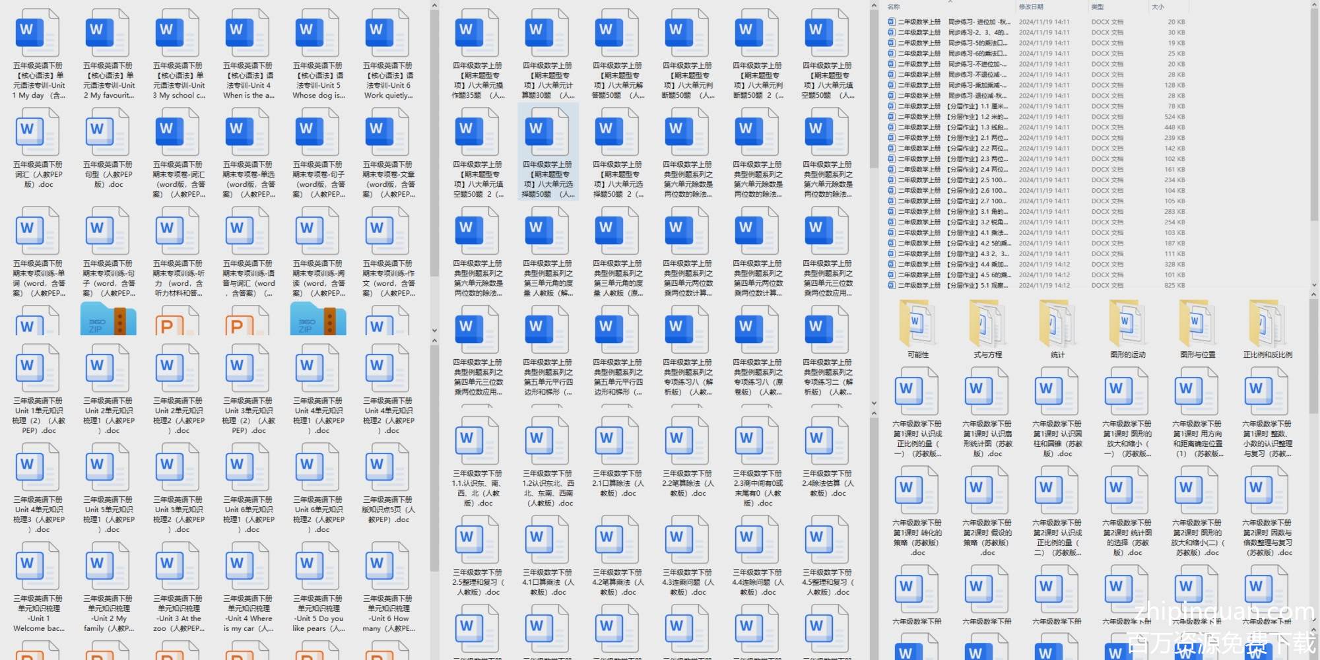Sort list by 修改日期 column header
1320x660 pixels.
pos(1031,7)
